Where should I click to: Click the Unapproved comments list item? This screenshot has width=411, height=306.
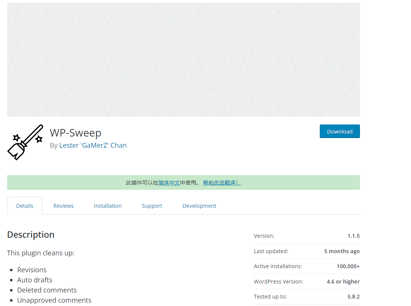pyautogui.click(x=54, y=300)
